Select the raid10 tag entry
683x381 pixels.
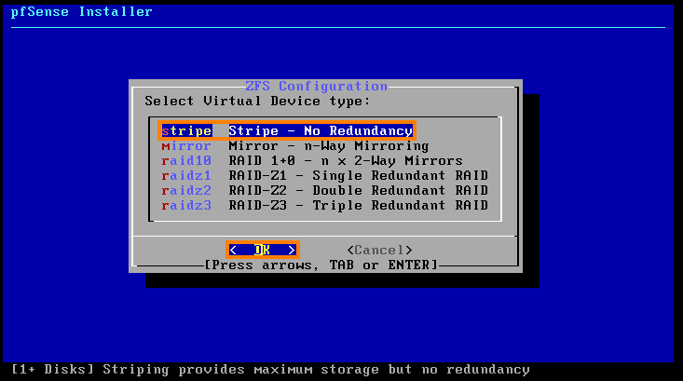tap(186, 161)
